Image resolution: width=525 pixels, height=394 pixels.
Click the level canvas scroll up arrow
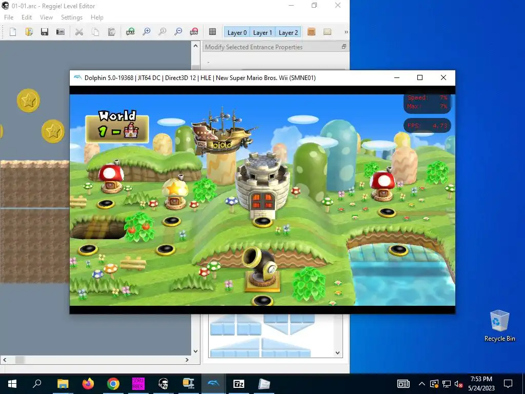click(195, 46)
